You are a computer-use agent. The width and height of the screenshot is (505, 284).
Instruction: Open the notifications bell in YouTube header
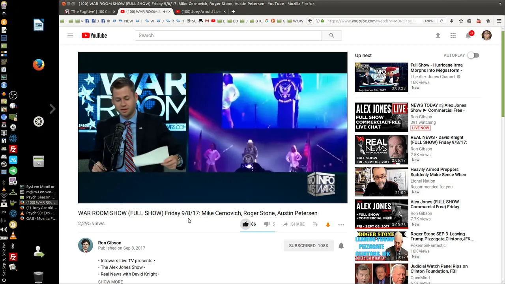click(x=468, y=35)
